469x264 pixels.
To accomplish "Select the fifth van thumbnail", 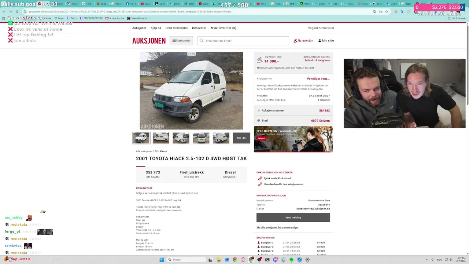I will [x=221, y=138].
